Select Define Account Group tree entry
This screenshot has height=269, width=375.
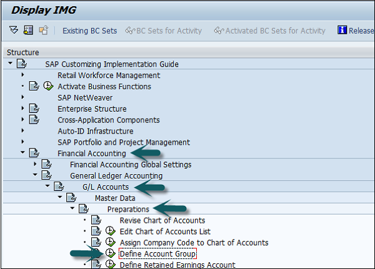[157, 253]
